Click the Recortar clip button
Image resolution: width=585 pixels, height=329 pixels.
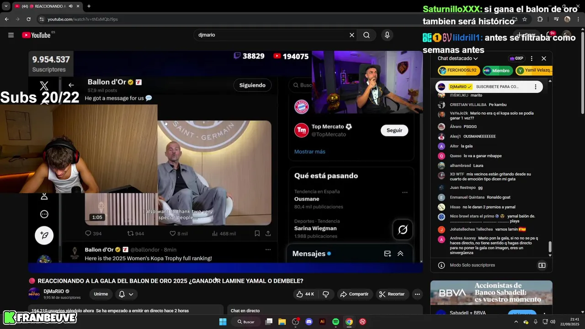coord(392,294)
